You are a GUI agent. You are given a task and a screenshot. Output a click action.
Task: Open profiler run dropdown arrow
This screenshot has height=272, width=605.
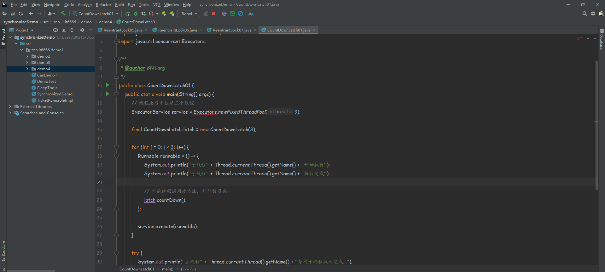coord(157,14)
